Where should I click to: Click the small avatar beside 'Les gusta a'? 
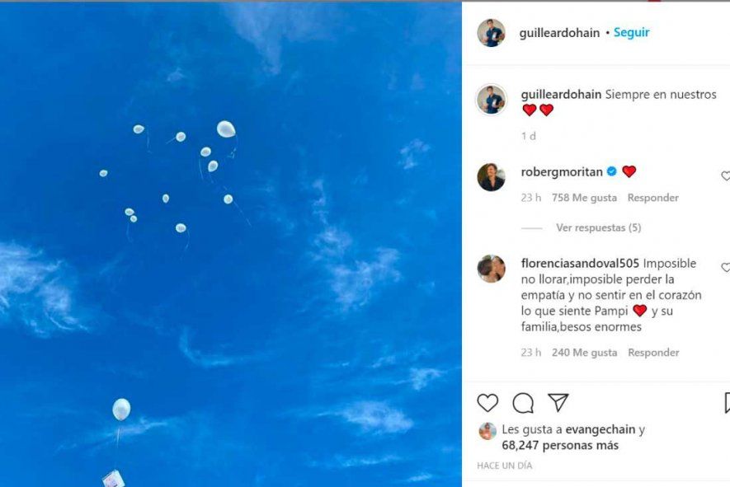487,431
